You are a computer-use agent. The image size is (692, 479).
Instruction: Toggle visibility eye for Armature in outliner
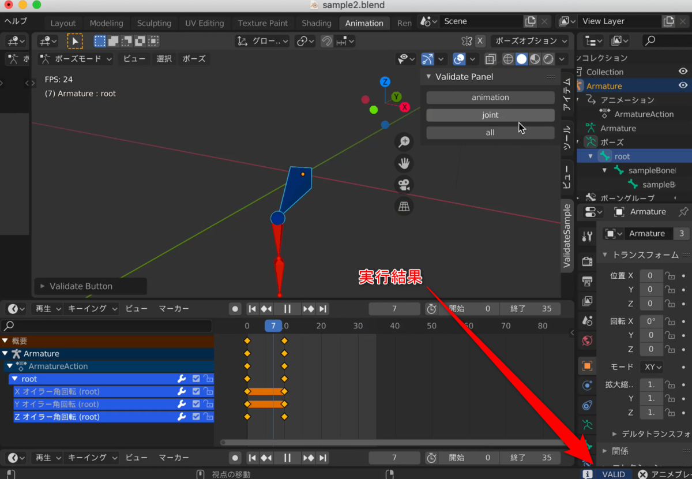click(x=683, y=85)
